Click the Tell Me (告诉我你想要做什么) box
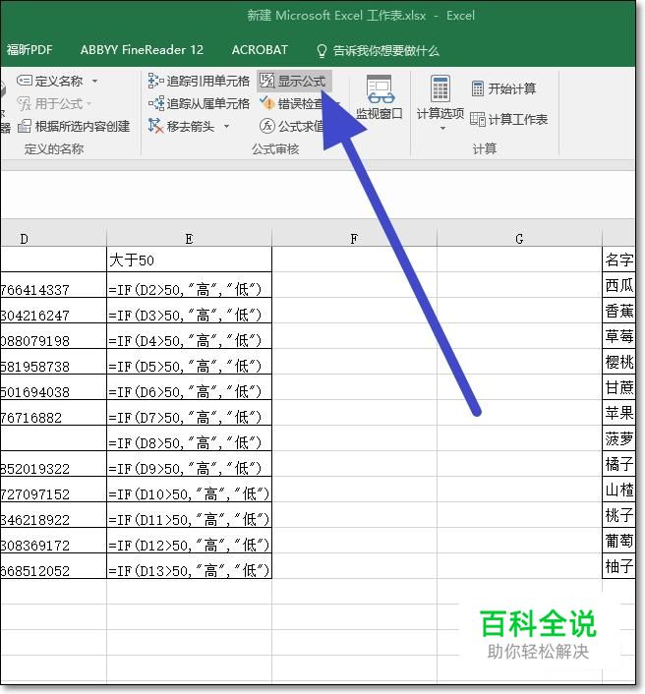Image resolution: width=645 pixels, height=694 pixels. [x=378, y=50]
